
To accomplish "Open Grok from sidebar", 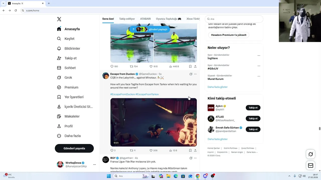I will (64, 77).
